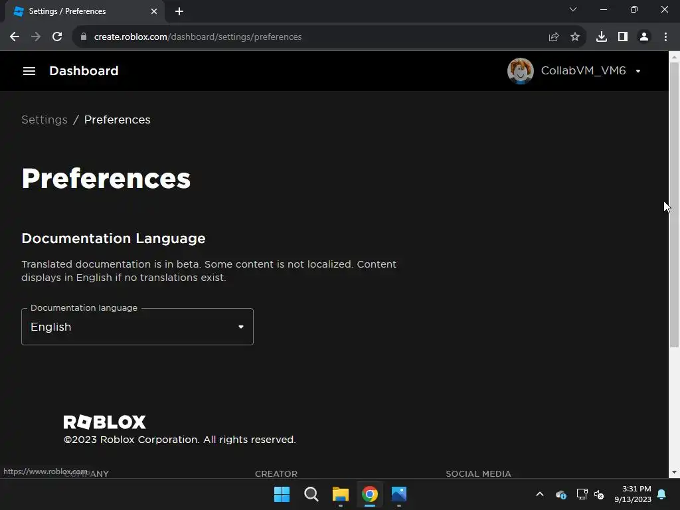This screenshot has height=510, width=680.
Task: Open the Windows Start menu
Action: tap(282, 494)
